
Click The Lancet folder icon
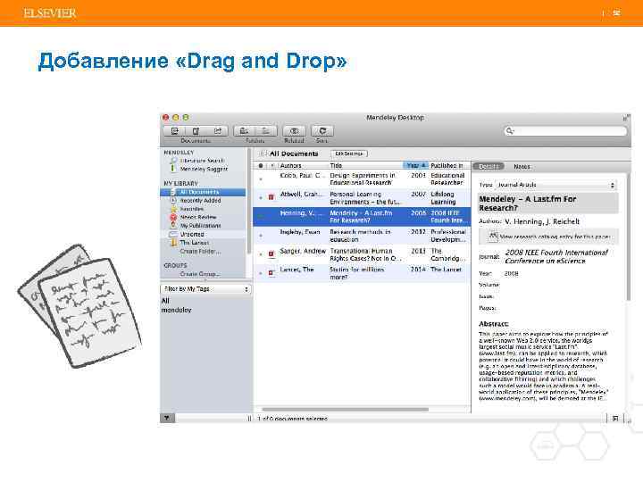[173, 243]
